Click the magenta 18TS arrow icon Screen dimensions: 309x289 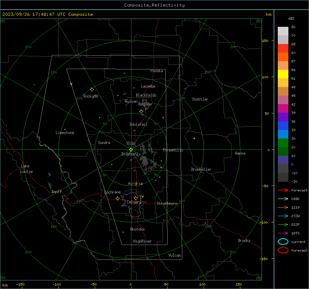tap(283, 233)
